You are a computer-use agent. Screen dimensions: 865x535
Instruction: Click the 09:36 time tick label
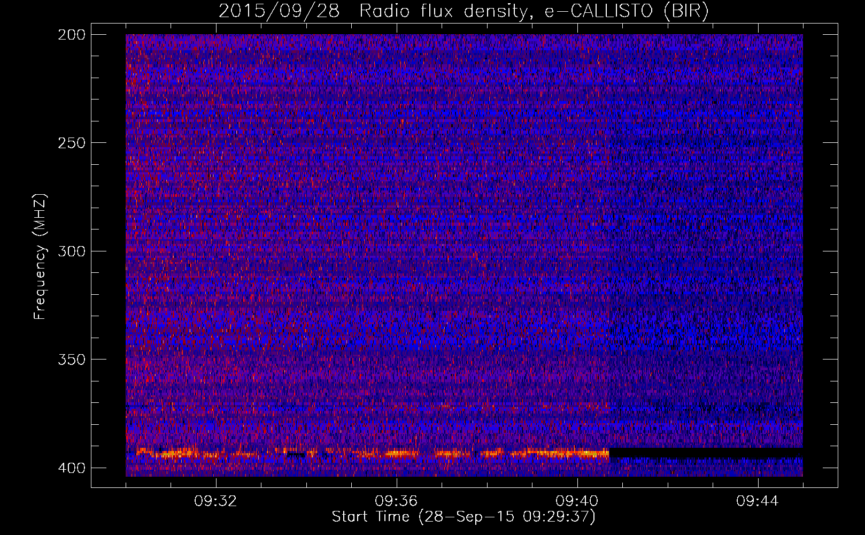coord(397,501)
